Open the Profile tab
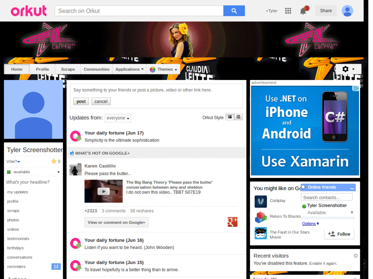The width and height of the screenshot is (373, 279). click(42, 69)
